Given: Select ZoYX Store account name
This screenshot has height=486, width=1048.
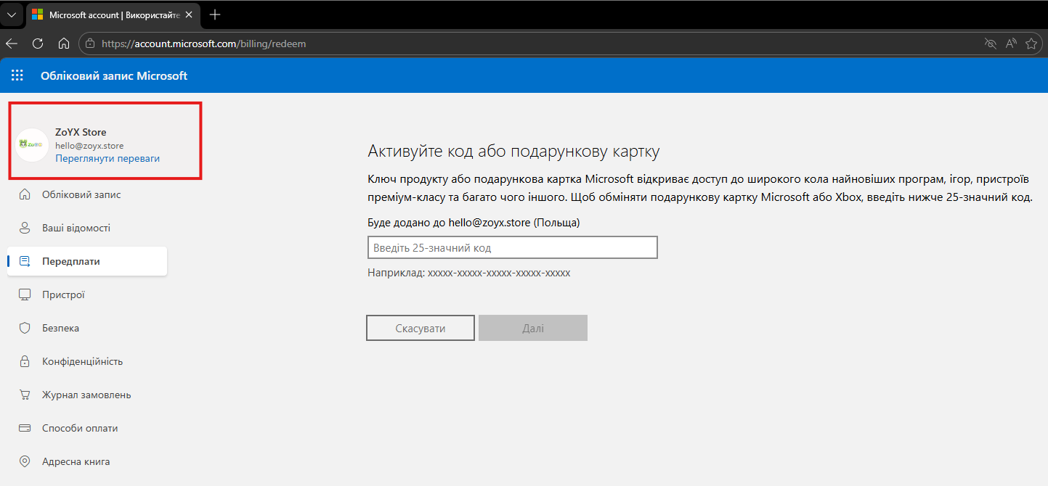Looking at the screenshot, I should pos(81,132).
